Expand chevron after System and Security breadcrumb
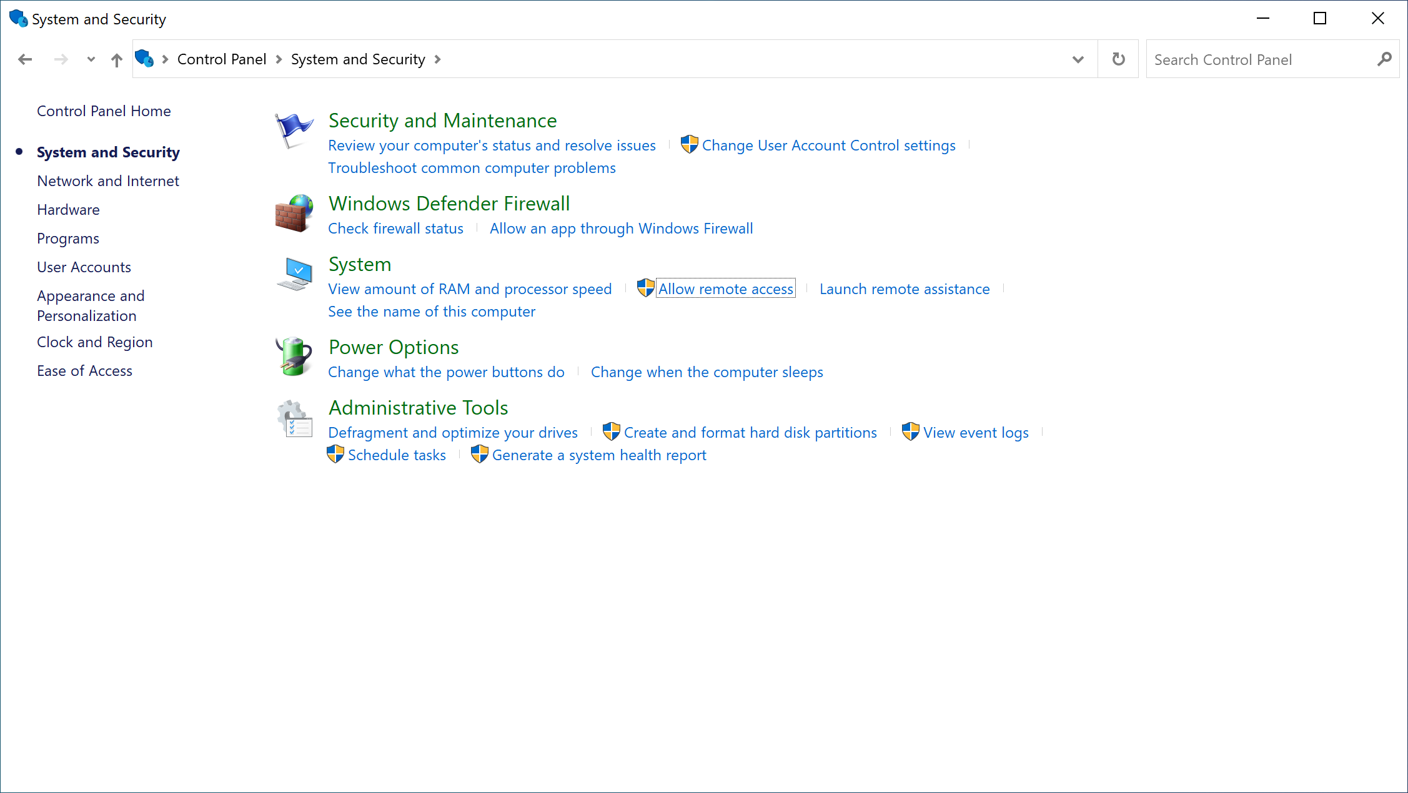Screen dimensions: 1408x793 coord(437,59)
